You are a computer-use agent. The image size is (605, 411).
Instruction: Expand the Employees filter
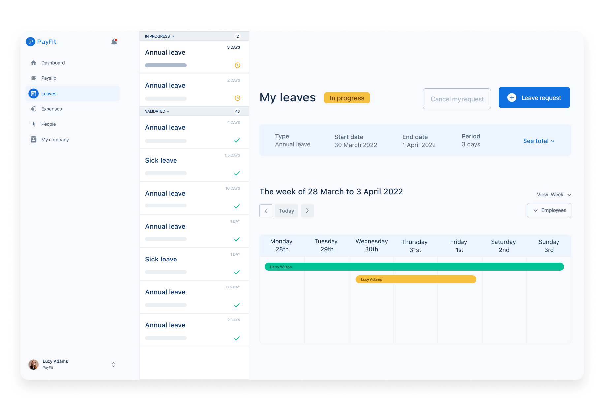click(549, 210)
